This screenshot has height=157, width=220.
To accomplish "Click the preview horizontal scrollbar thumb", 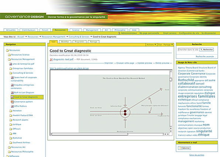I will 90,134.
